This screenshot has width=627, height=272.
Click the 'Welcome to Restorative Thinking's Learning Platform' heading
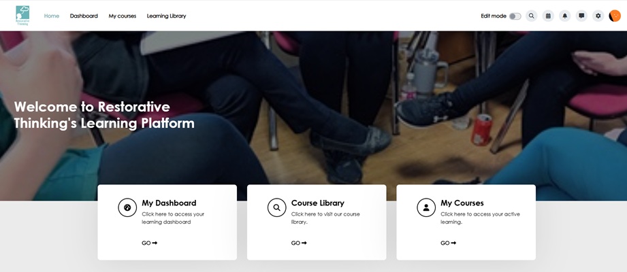point(104,115)
